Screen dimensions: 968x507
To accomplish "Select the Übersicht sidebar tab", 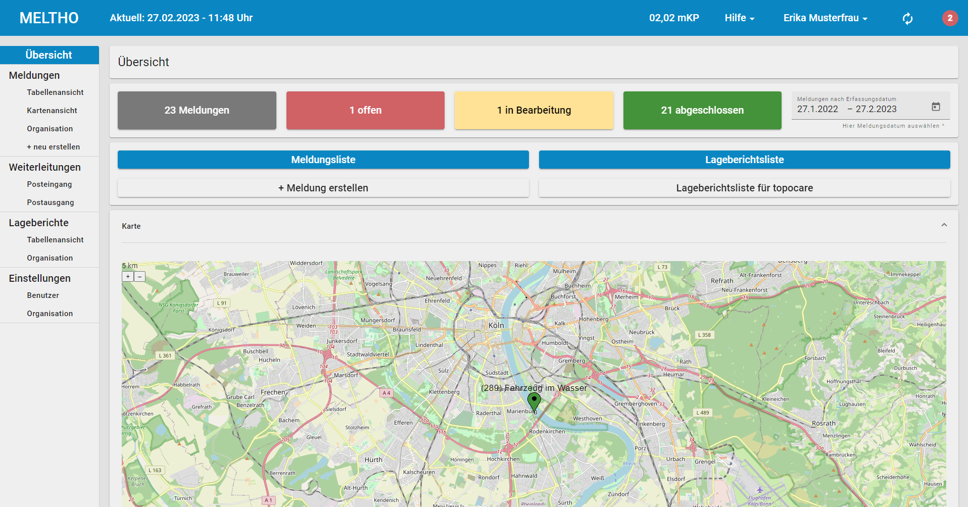I will [x=49, y=55].
